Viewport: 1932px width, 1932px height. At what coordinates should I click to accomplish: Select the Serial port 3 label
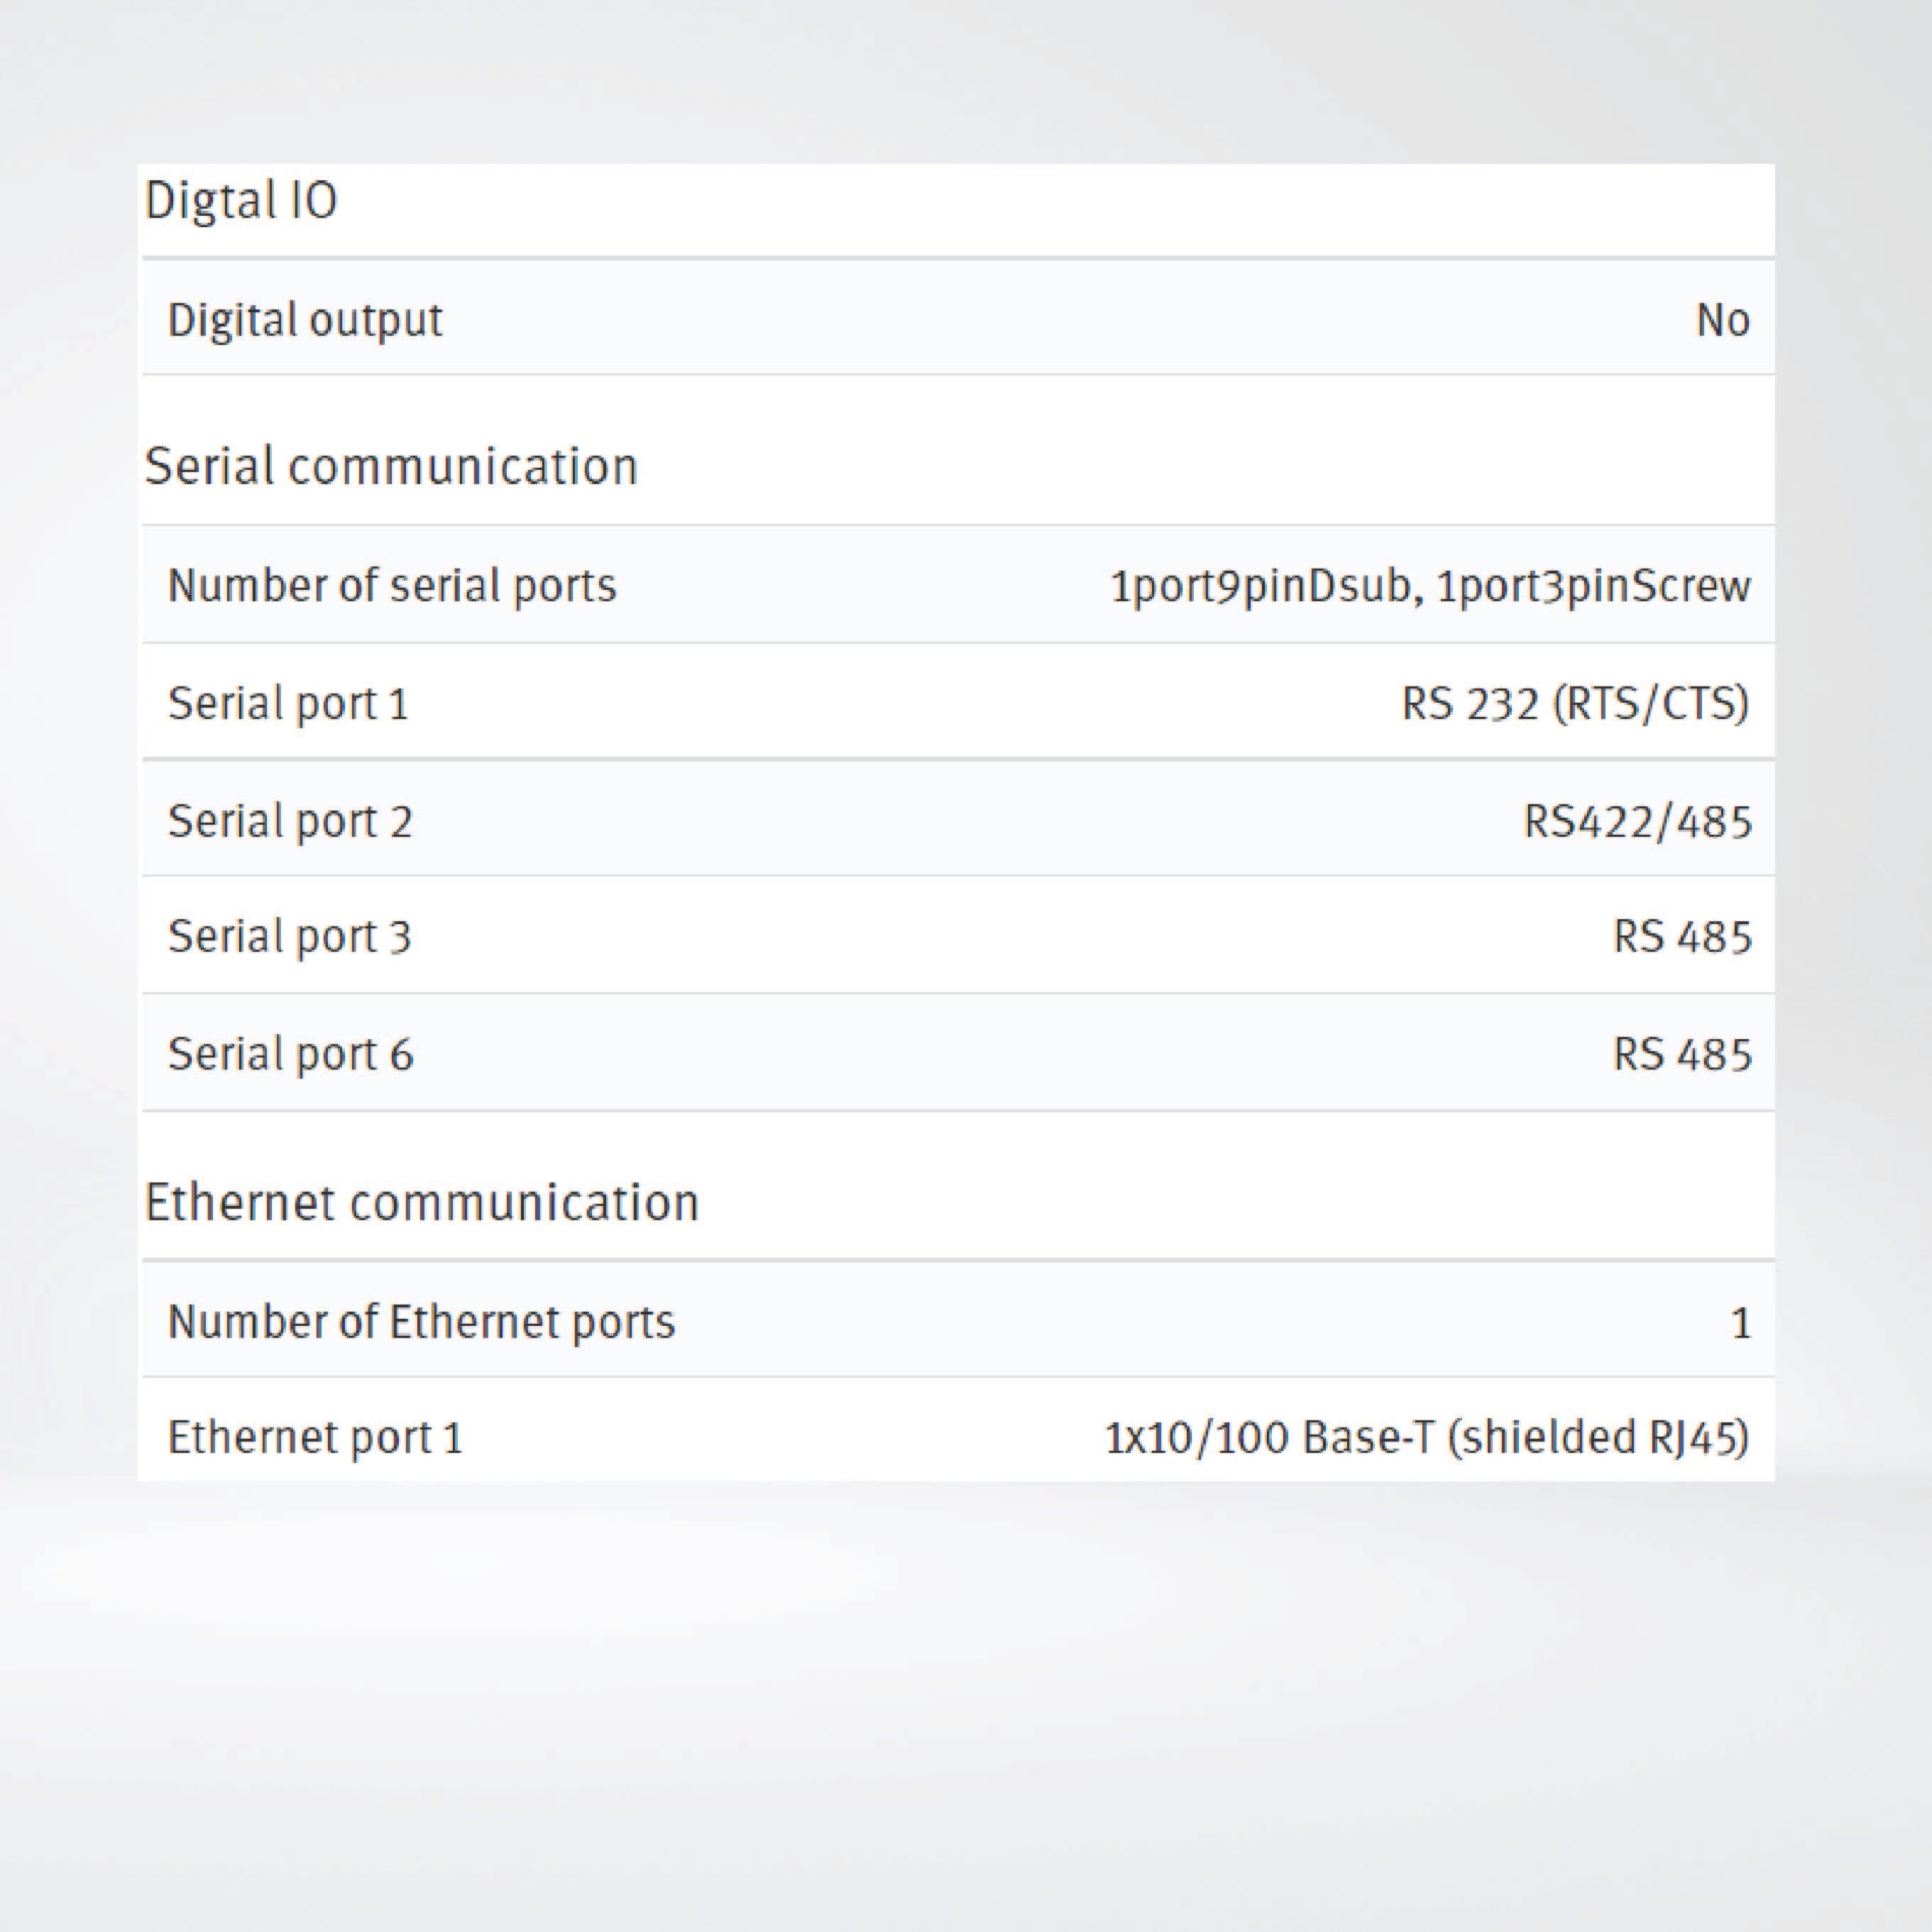click(x=290, y=937)
